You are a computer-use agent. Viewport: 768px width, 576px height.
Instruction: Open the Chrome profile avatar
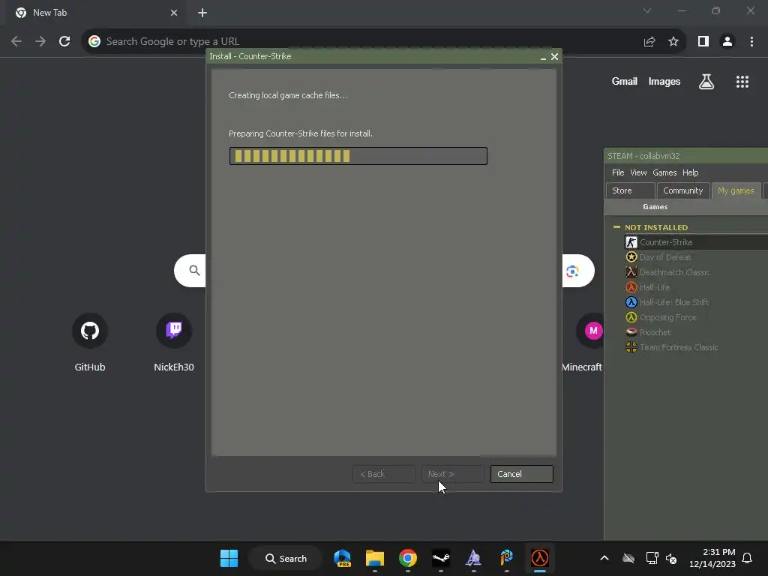(727, 42)
